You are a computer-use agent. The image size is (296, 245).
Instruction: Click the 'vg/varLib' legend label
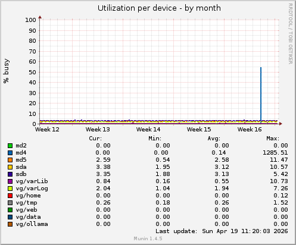tap(32, 181)
